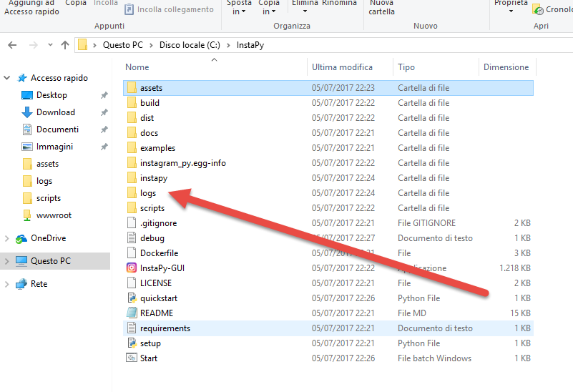Click the requirements text document icon

[x=132, y=328]
